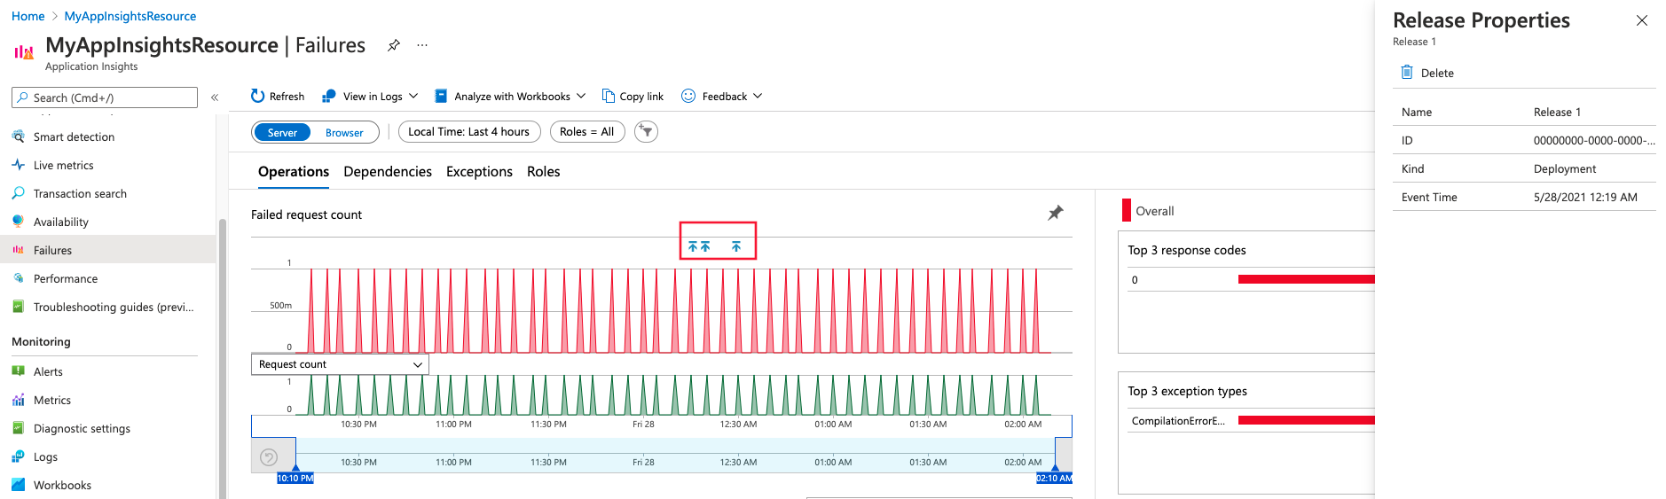Open Live metrics in the sidebar
1666x499 pixels.
107,165
